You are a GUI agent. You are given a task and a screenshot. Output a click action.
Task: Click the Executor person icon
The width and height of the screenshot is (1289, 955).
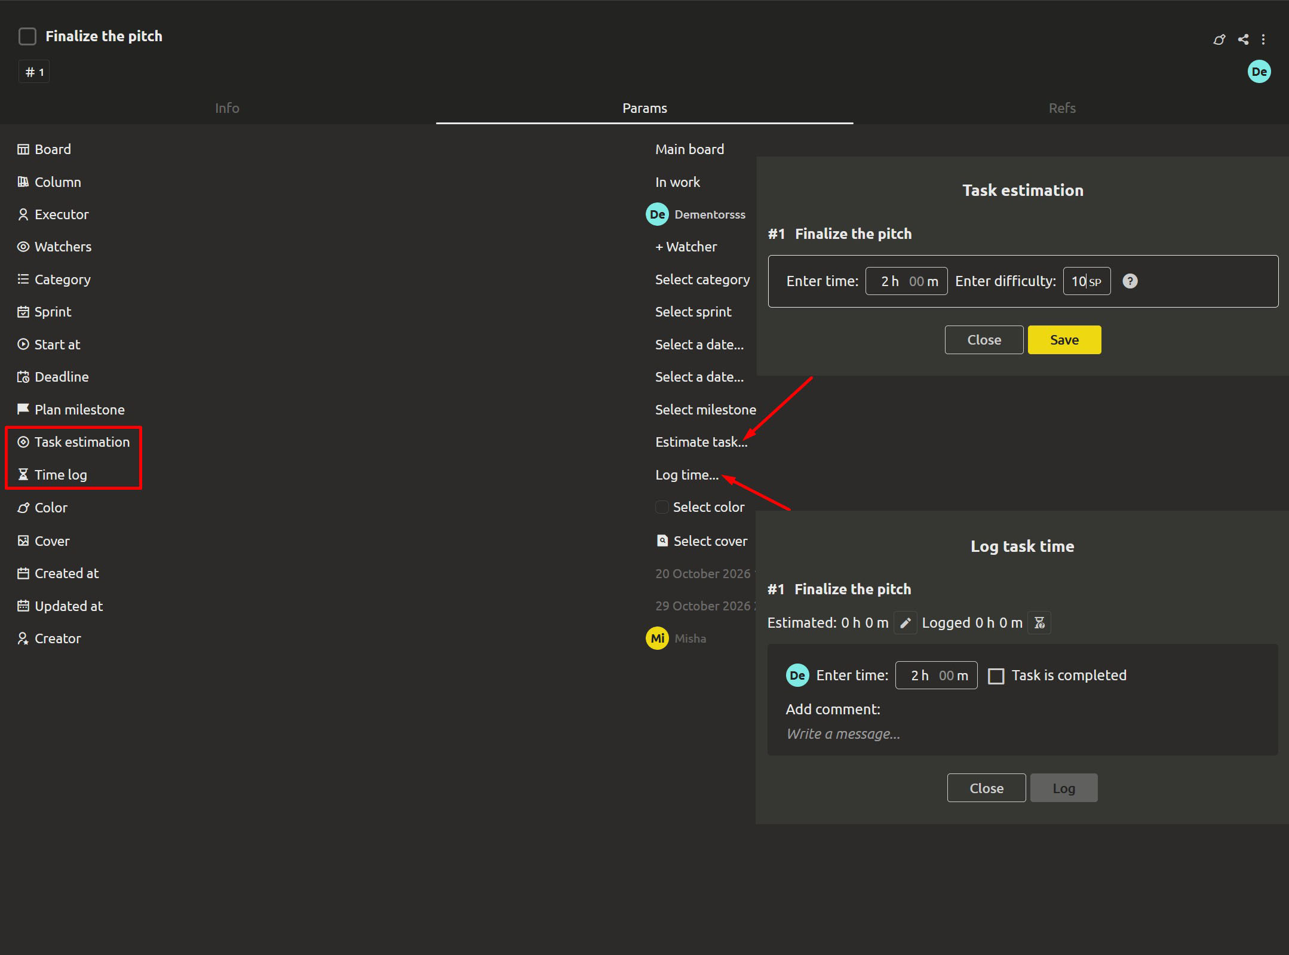pos(23,214)
